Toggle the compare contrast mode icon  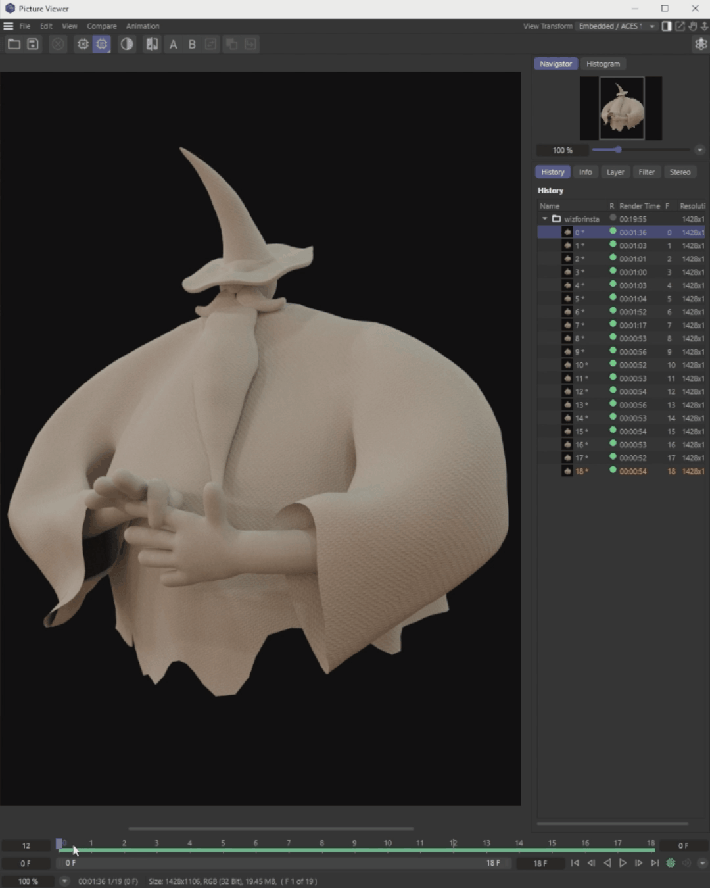tap(126, 44)
